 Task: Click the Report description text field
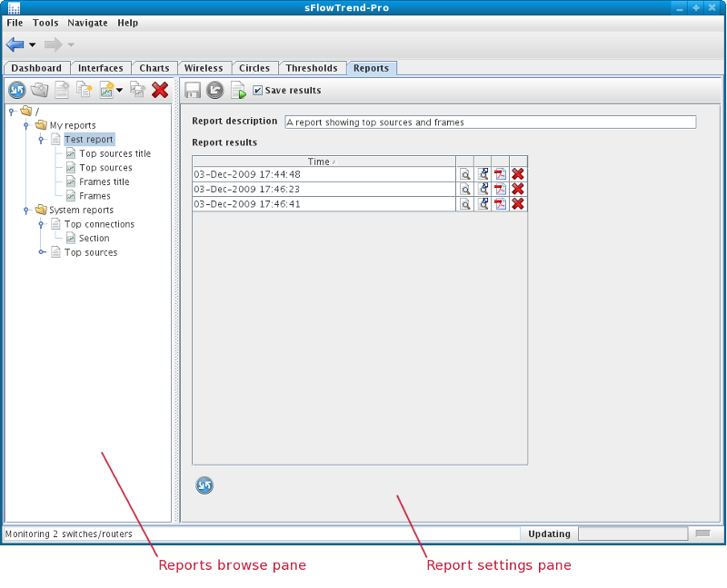(x=490, y=122)
